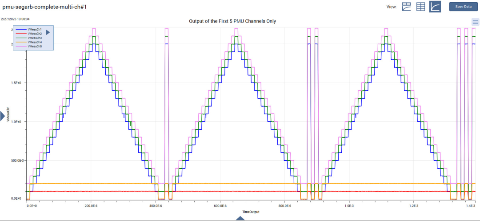Select the graph-only view icon

click(435, 7)
